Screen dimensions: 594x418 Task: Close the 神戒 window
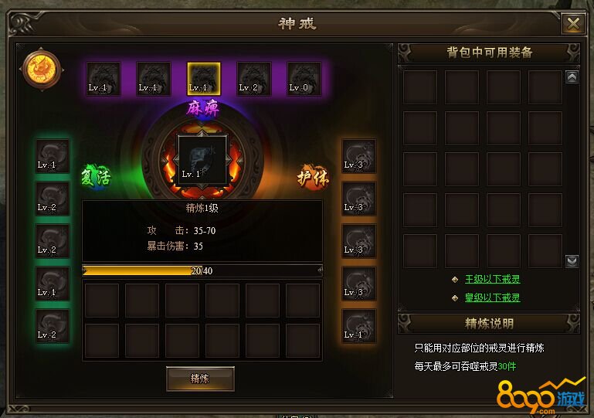click(x=573, y=23)
